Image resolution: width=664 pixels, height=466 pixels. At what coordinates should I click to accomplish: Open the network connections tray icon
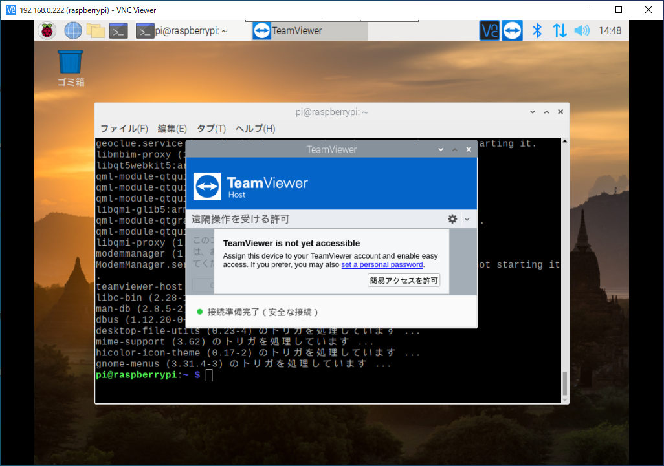click(559, 31)
